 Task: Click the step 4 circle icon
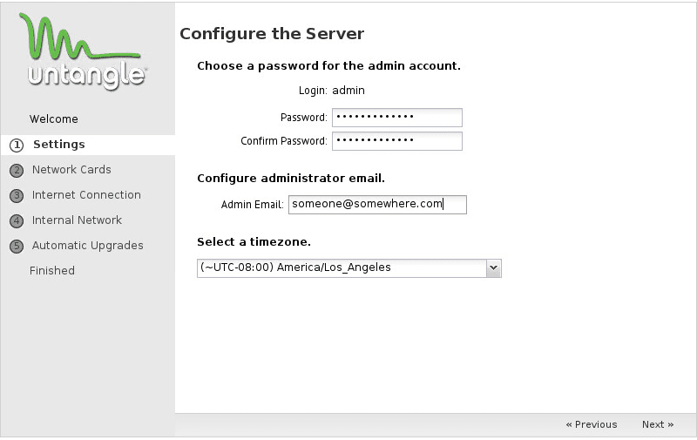coord(16,220)
